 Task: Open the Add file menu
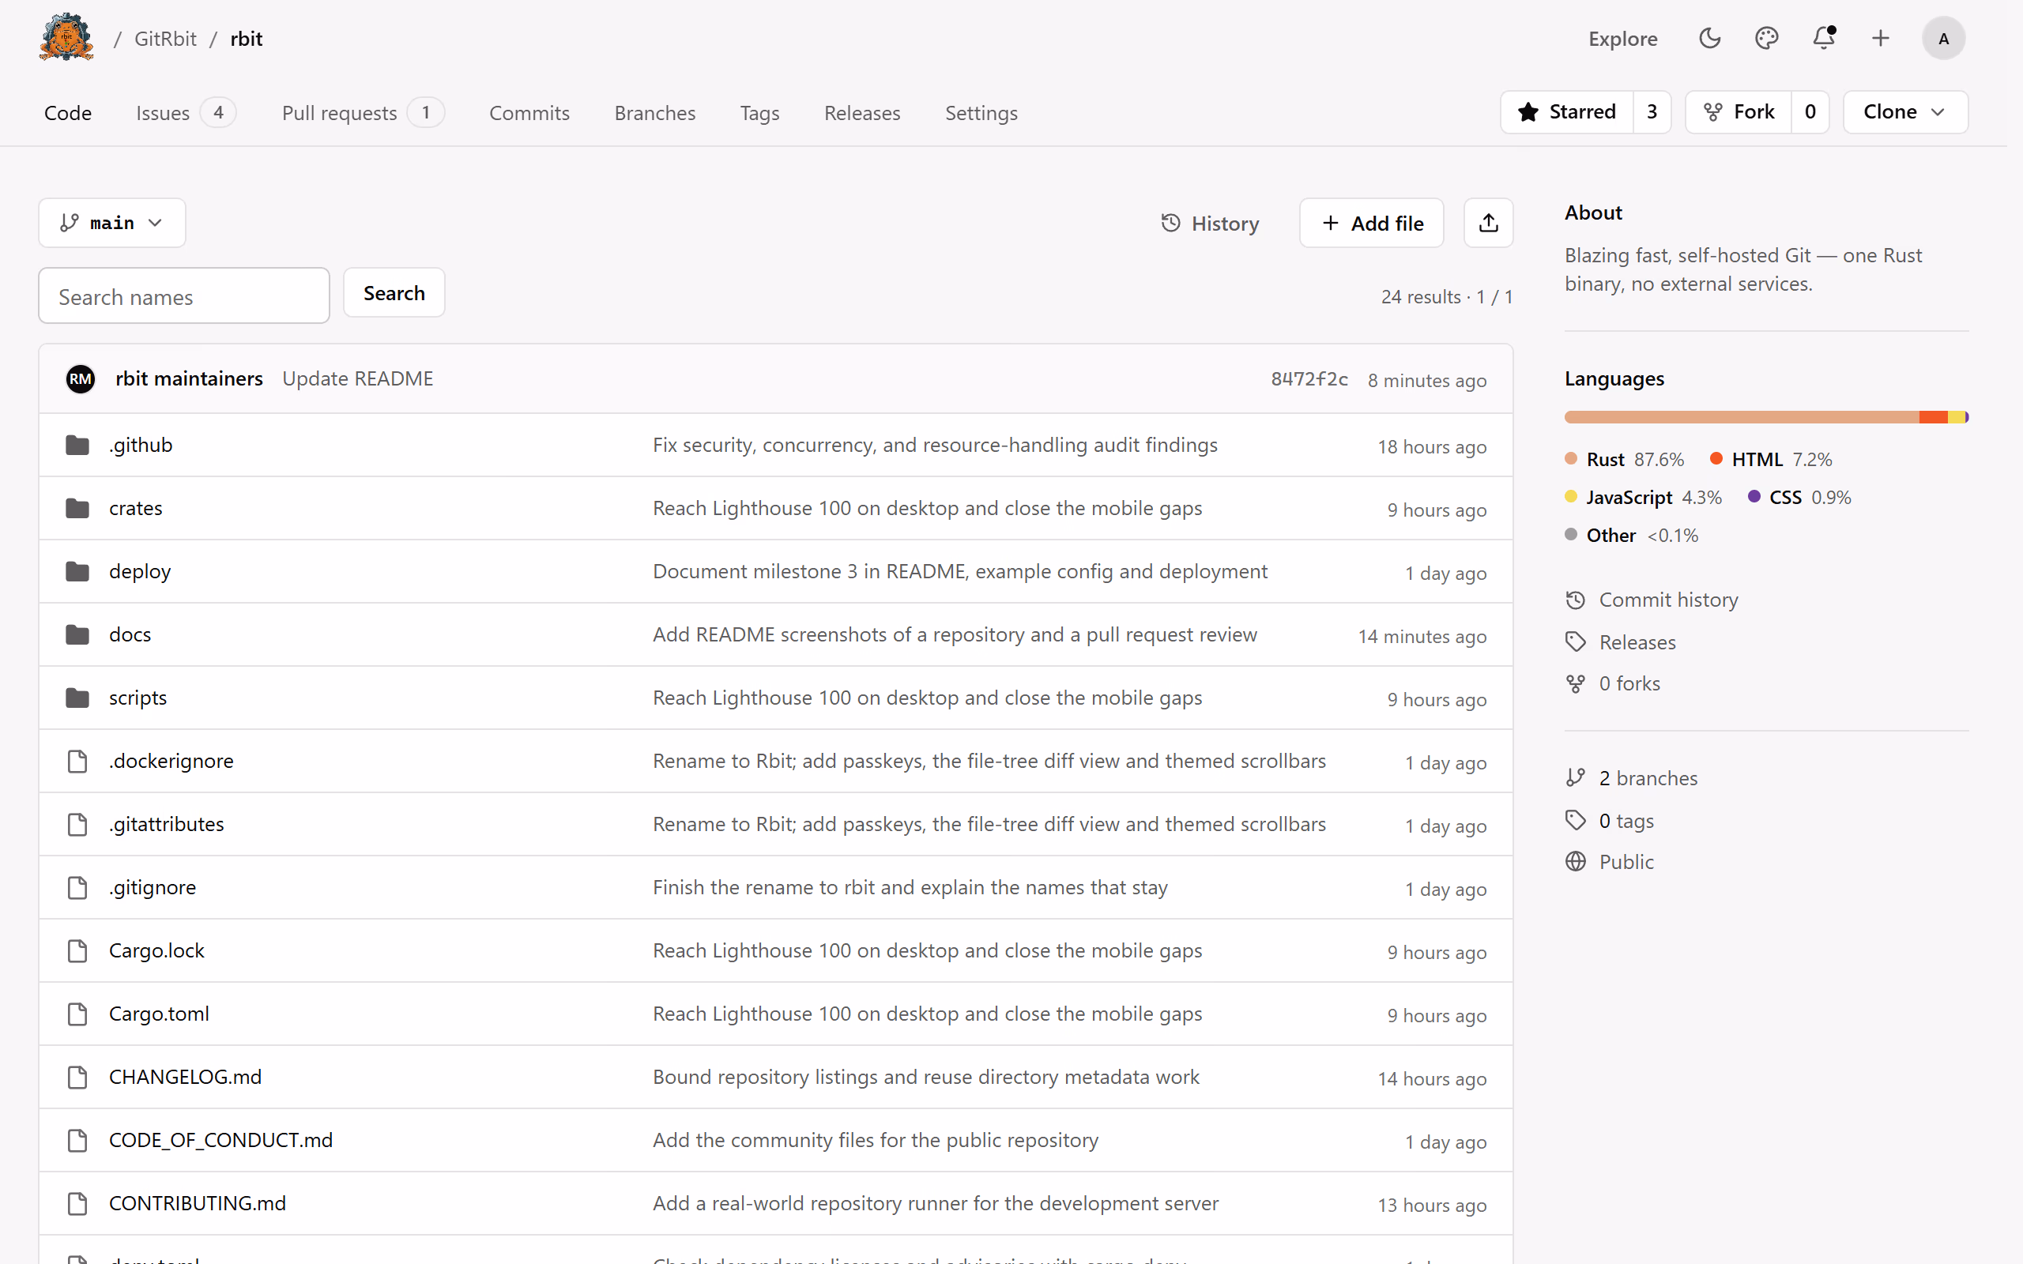click(1371, 224)
